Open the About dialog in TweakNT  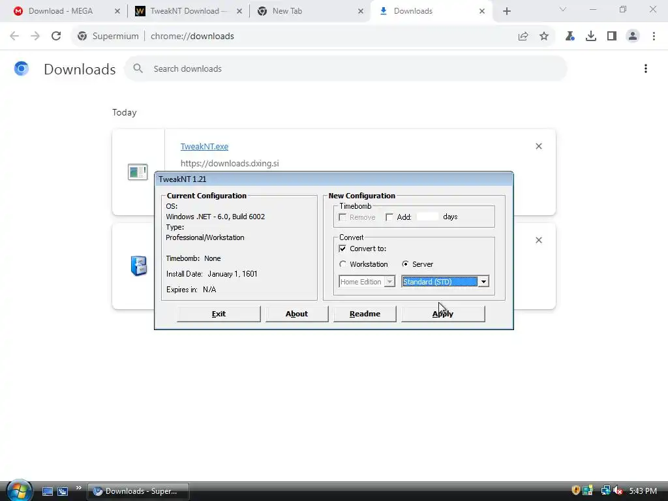(297, 314)
